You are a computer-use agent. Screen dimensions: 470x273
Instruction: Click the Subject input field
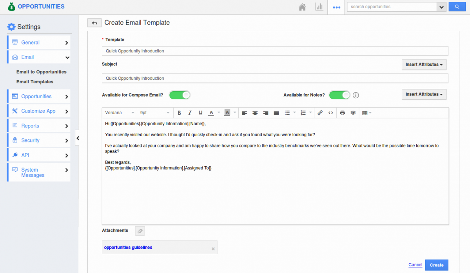275,78
